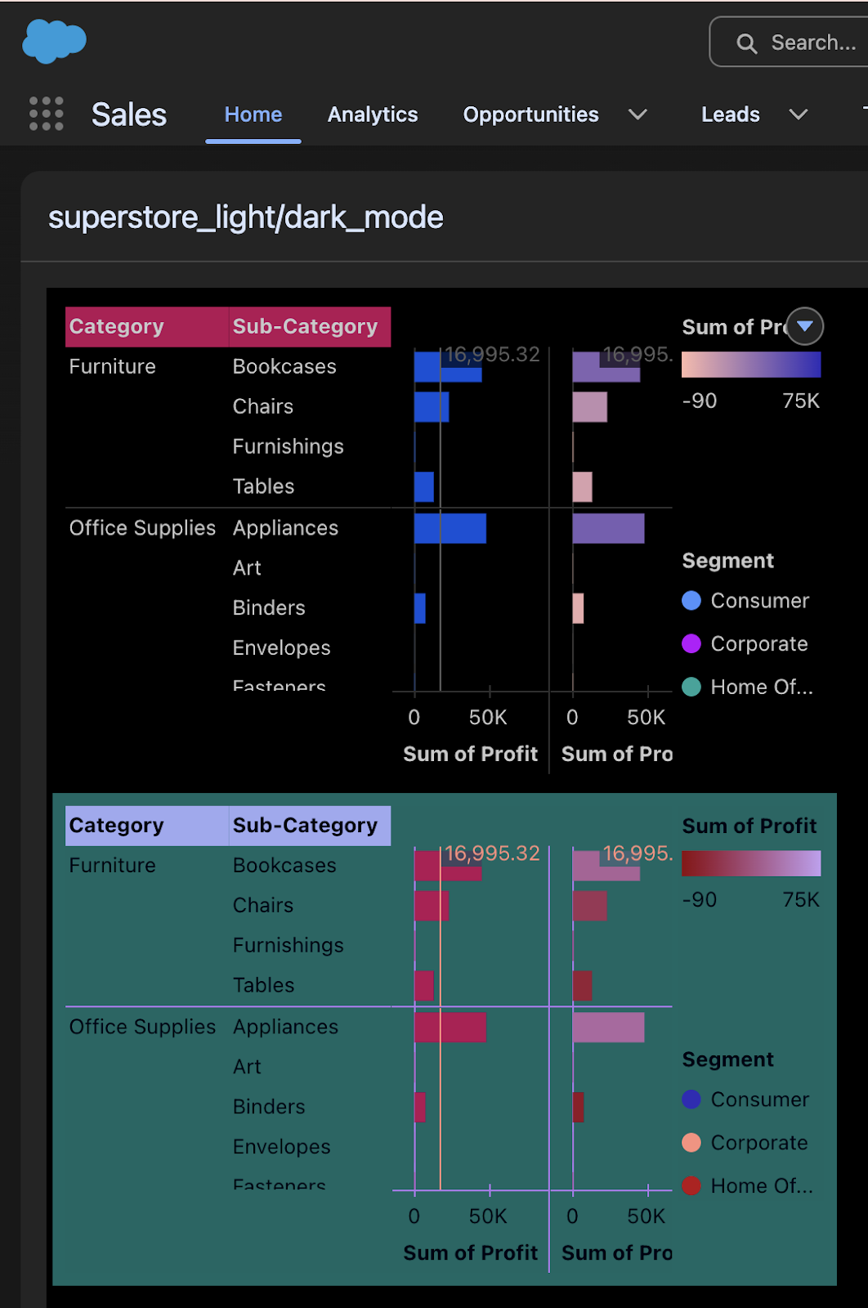Open the Sum of Profit legend dropdown arrow

pyautogui.click(x=805, y=326)
